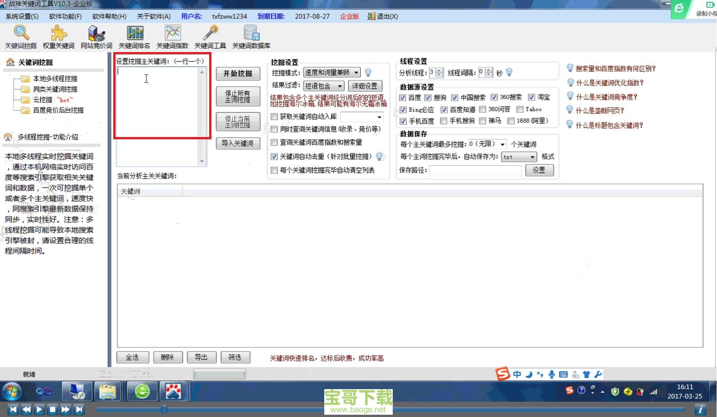
Task: Open the 每个主关键词最多挖掘 dropdown
Action: [x=487, y=144]
